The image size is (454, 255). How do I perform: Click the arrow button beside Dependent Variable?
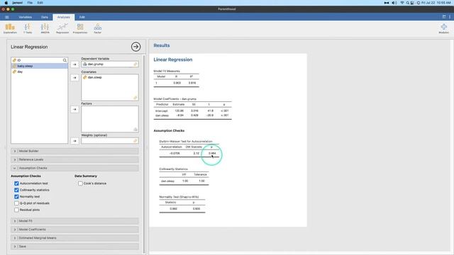(74, 64)
